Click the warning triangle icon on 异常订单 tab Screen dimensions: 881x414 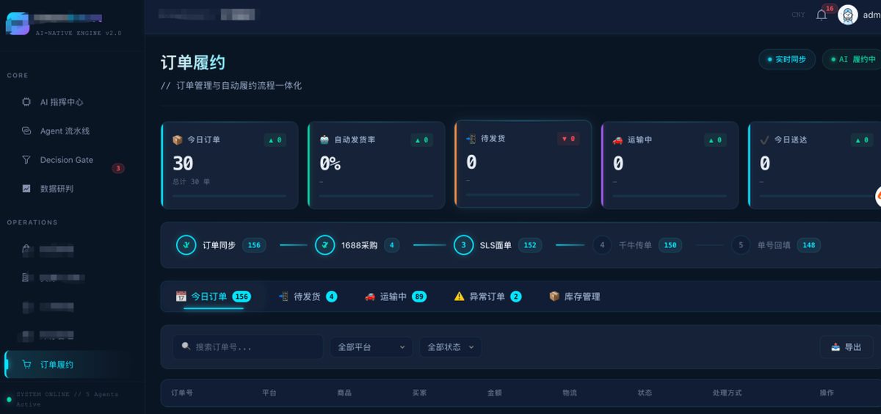click(x=460, y=297)
